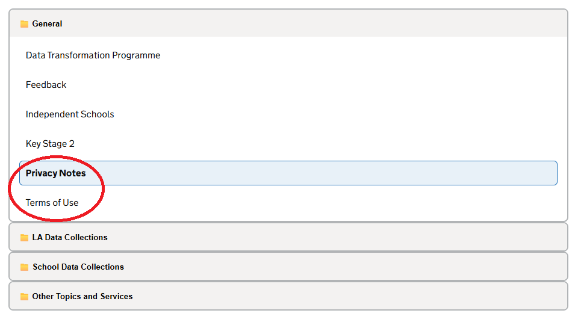
Task: Click the blank part of General header bar
Action: 313,23
